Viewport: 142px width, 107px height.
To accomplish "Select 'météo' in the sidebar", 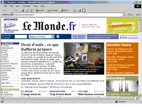I will click(4, 73).
